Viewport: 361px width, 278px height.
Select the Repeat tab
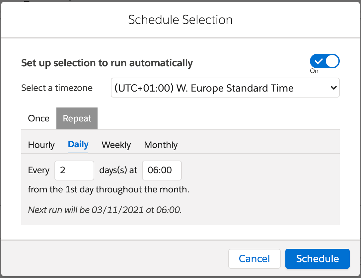point(77,118)
